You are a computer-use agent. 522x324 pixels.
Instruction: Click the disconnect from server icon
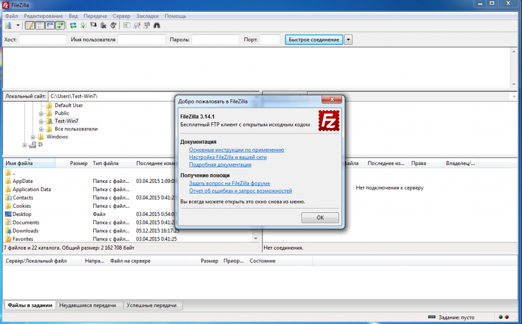(x=103, y=25)
